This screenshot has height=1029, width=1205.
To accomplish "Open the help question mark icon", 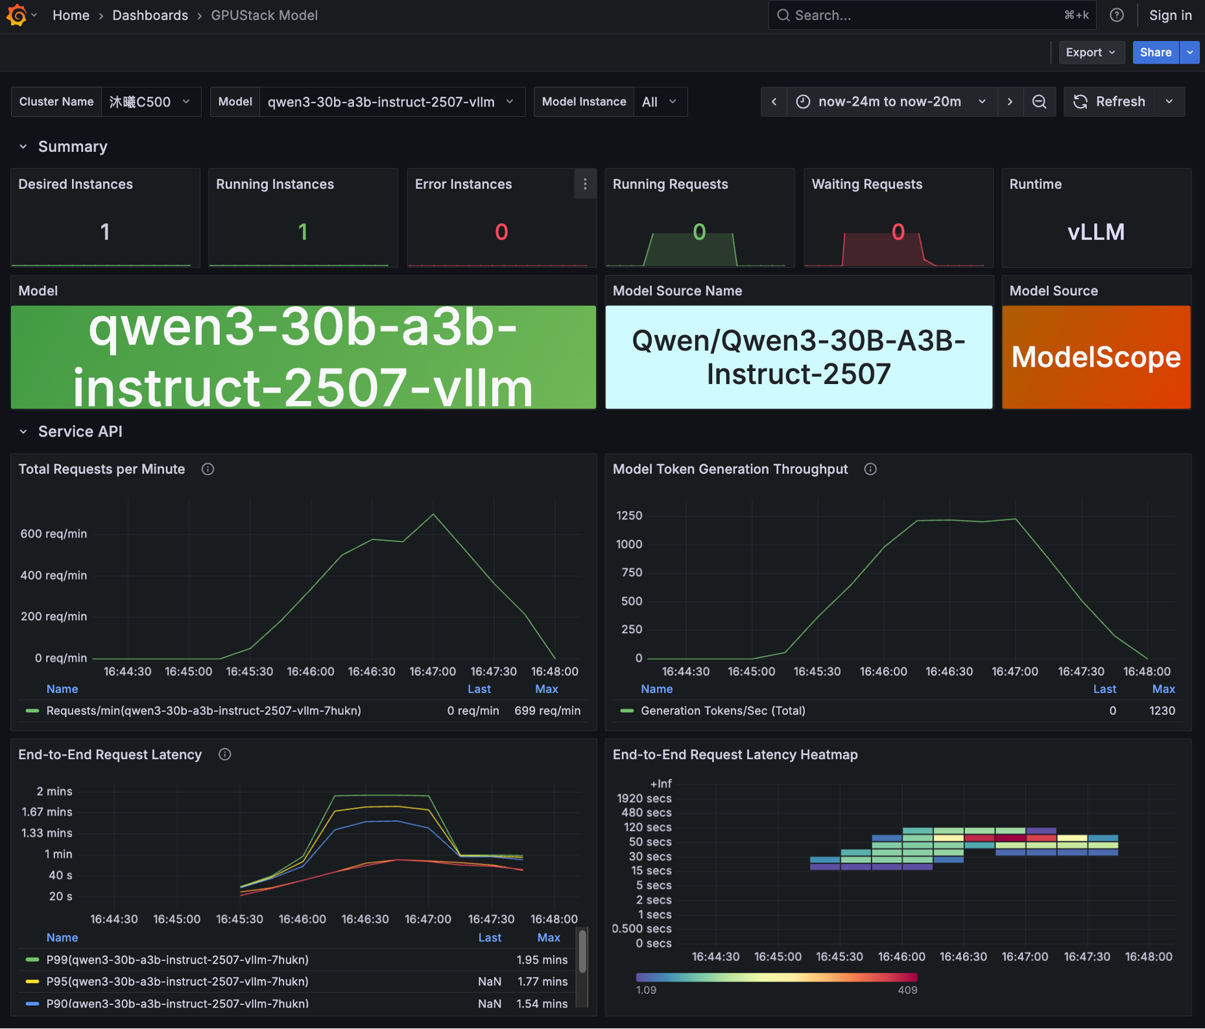I will 1116,15.
